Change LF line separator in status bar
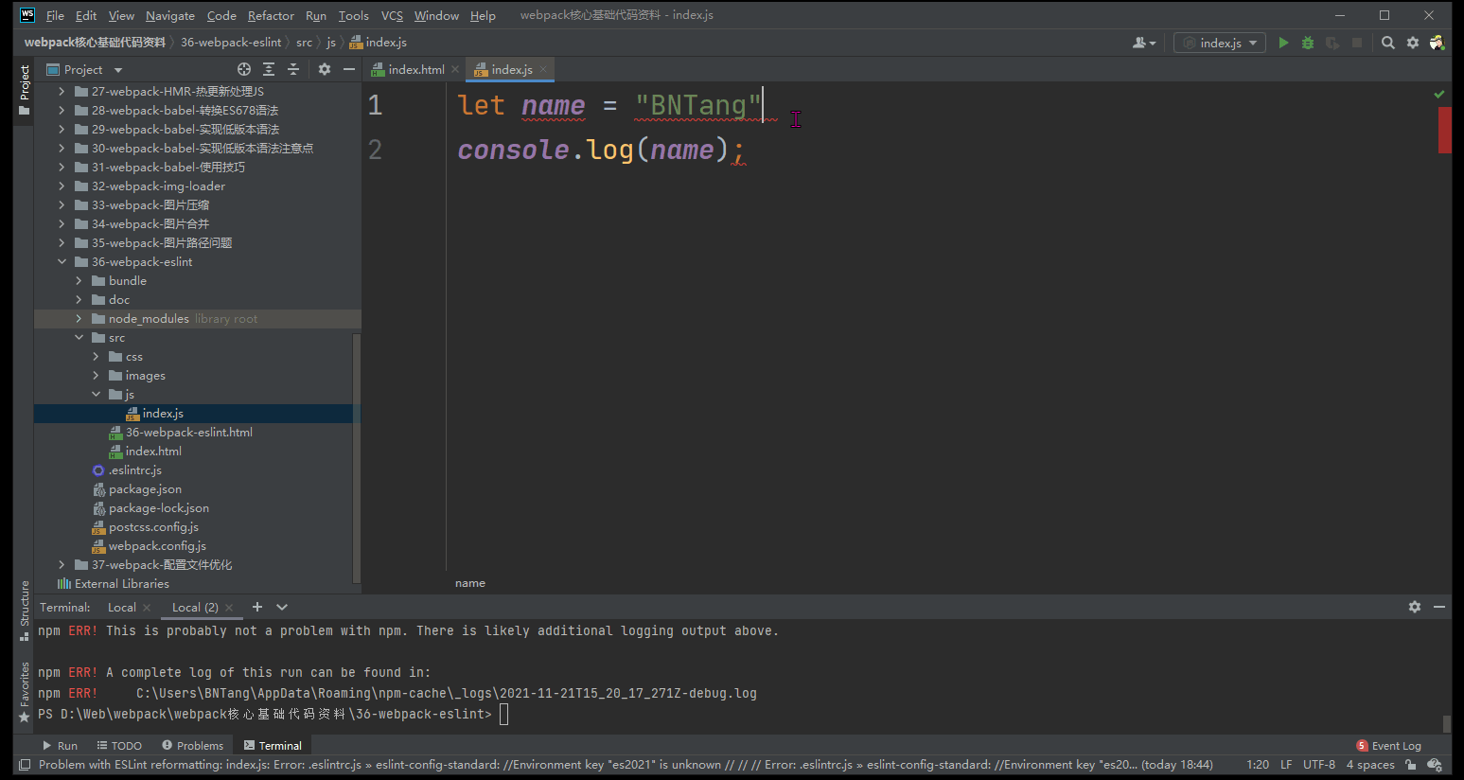This screenshot has width=1464, height=780. coord(1286,765)
